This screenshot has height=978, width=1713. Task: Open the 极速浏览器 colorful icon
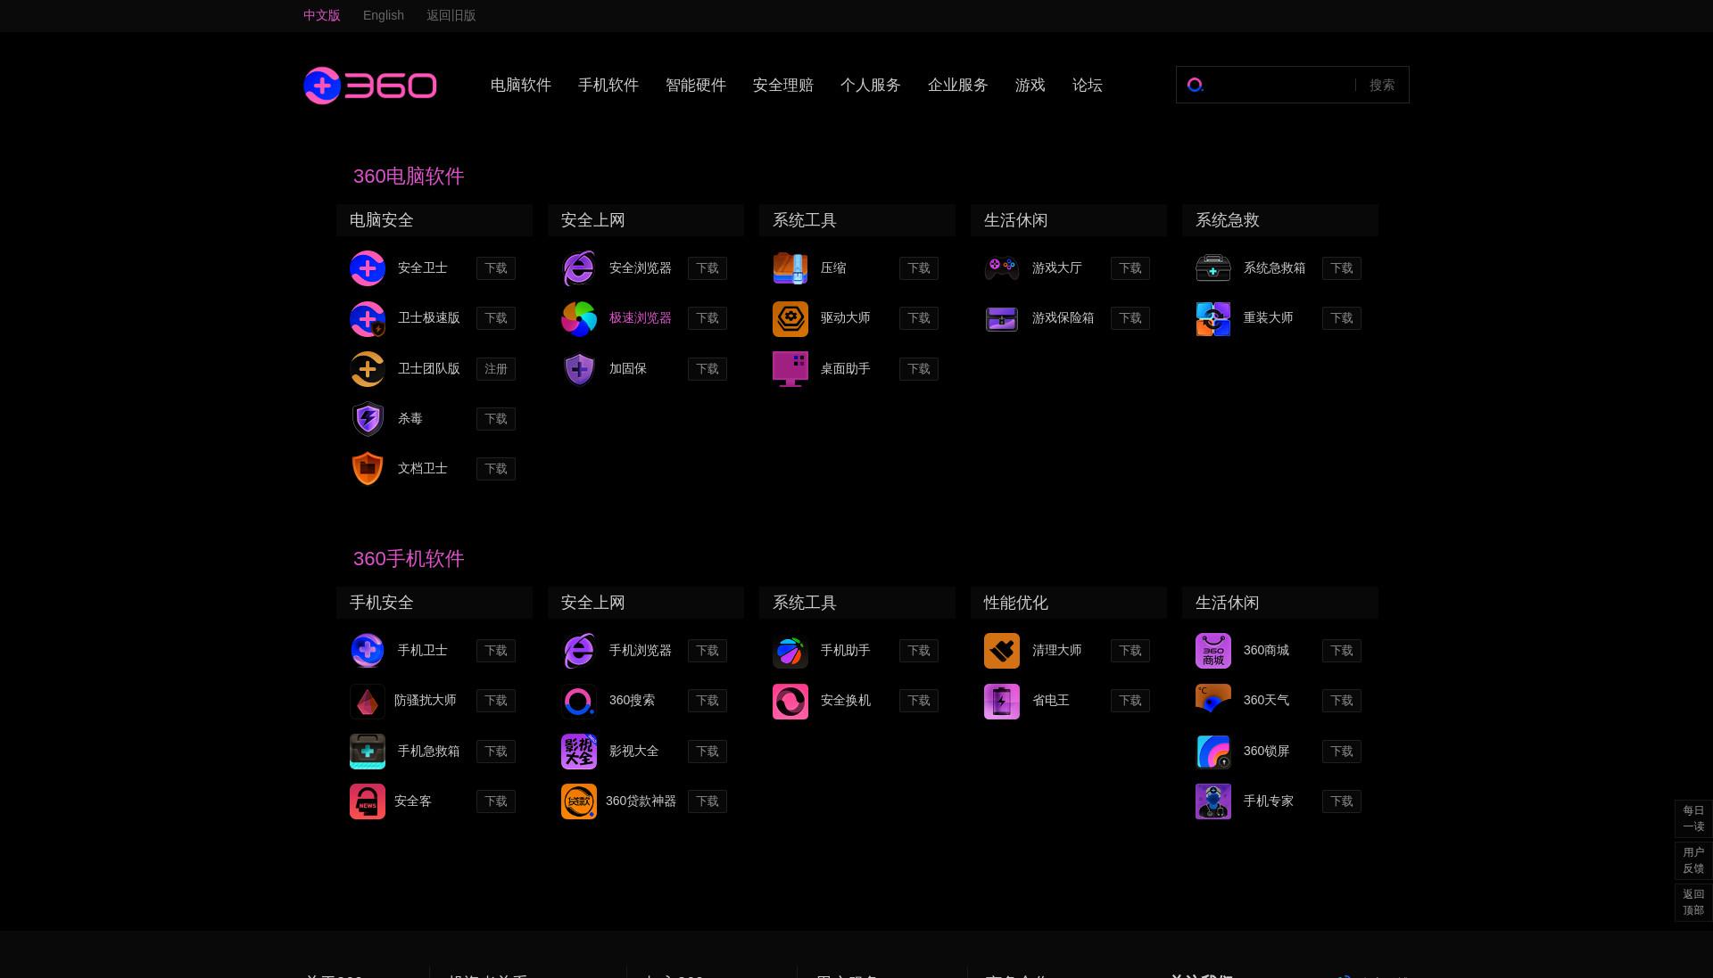[579, 318]
